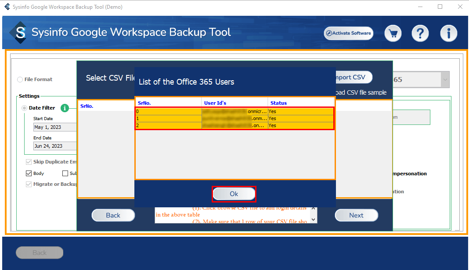
Task: Open the info about icon
Action: tap(448, 33)
